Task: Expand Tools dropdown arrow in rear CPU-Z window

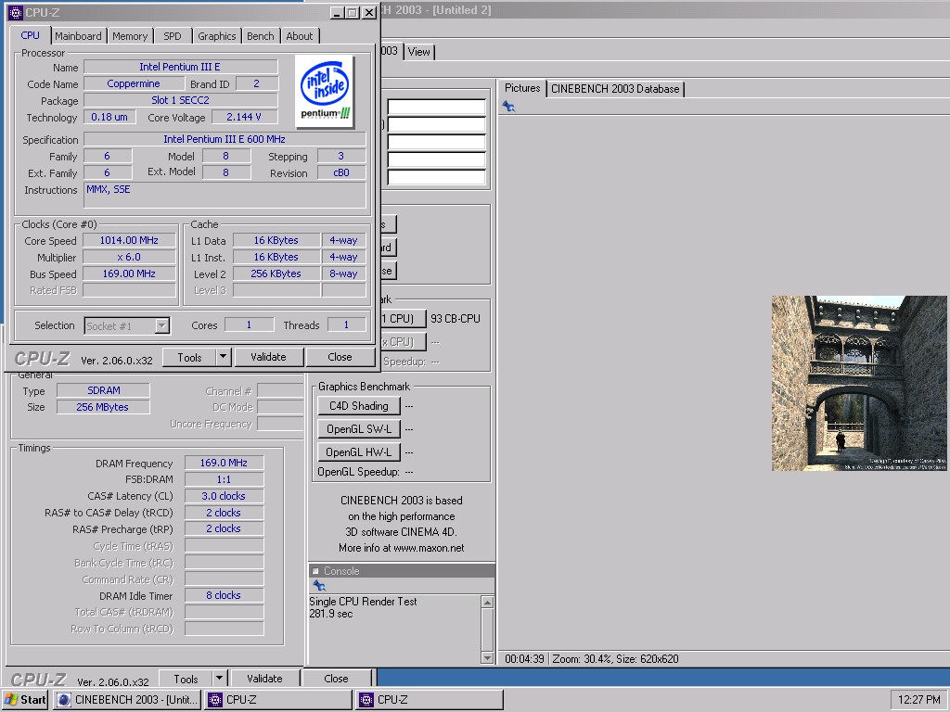Action: click(x=219, y=679)
